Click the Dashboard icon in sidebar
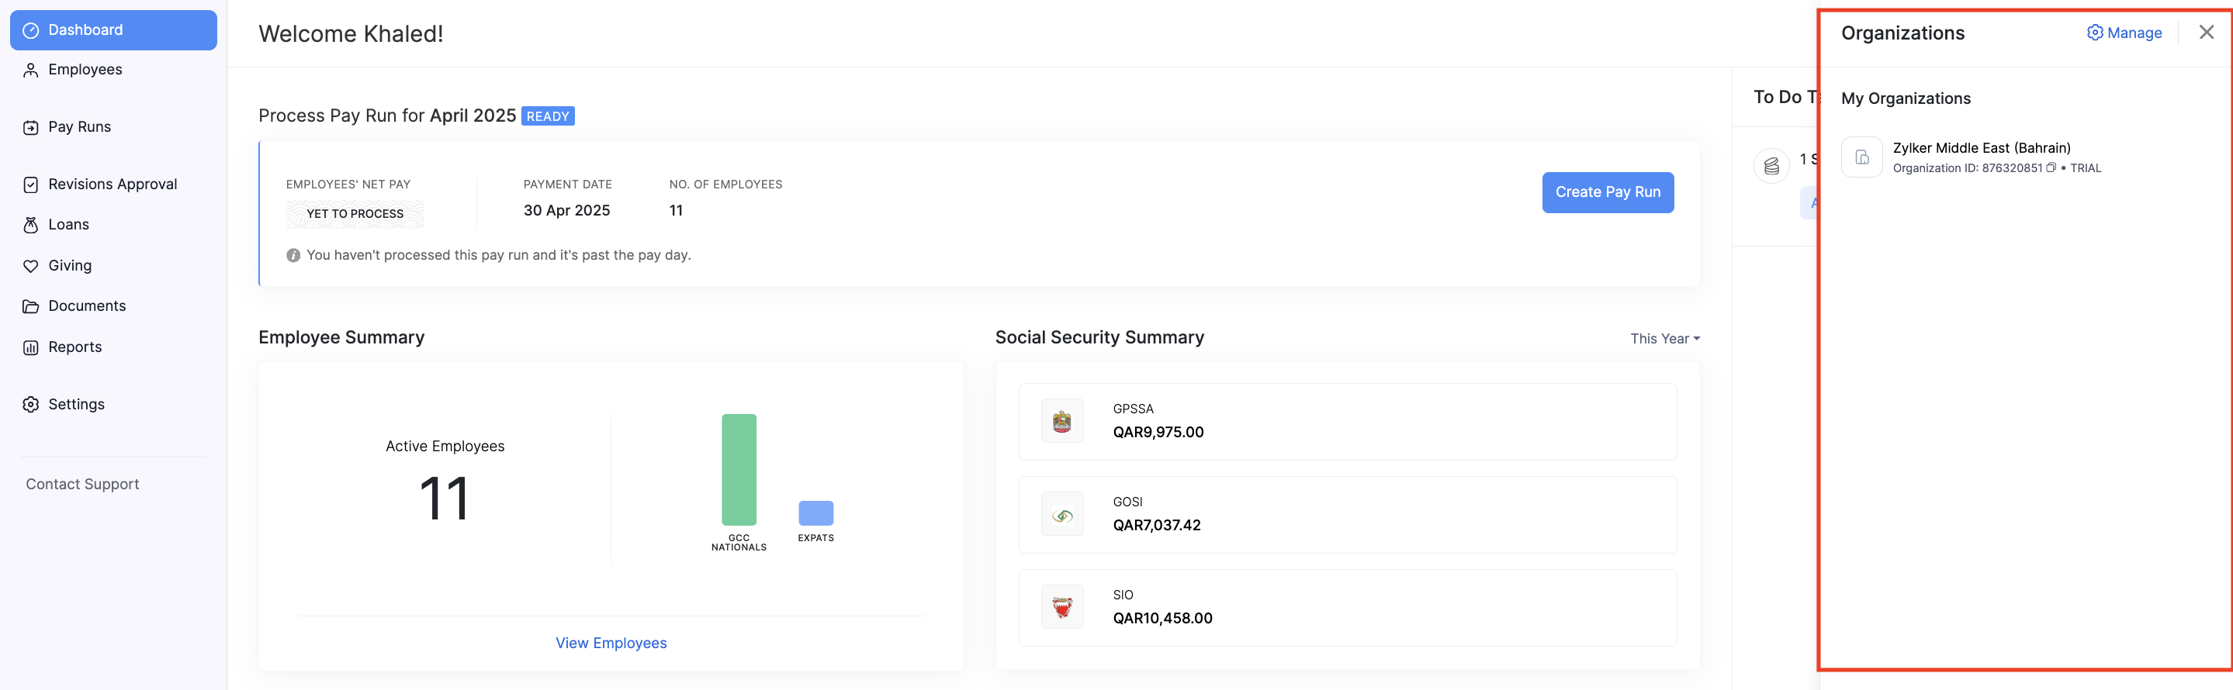Image resolution: width=2233 pixels, height=690 pixels. click(x=31, y=30)
